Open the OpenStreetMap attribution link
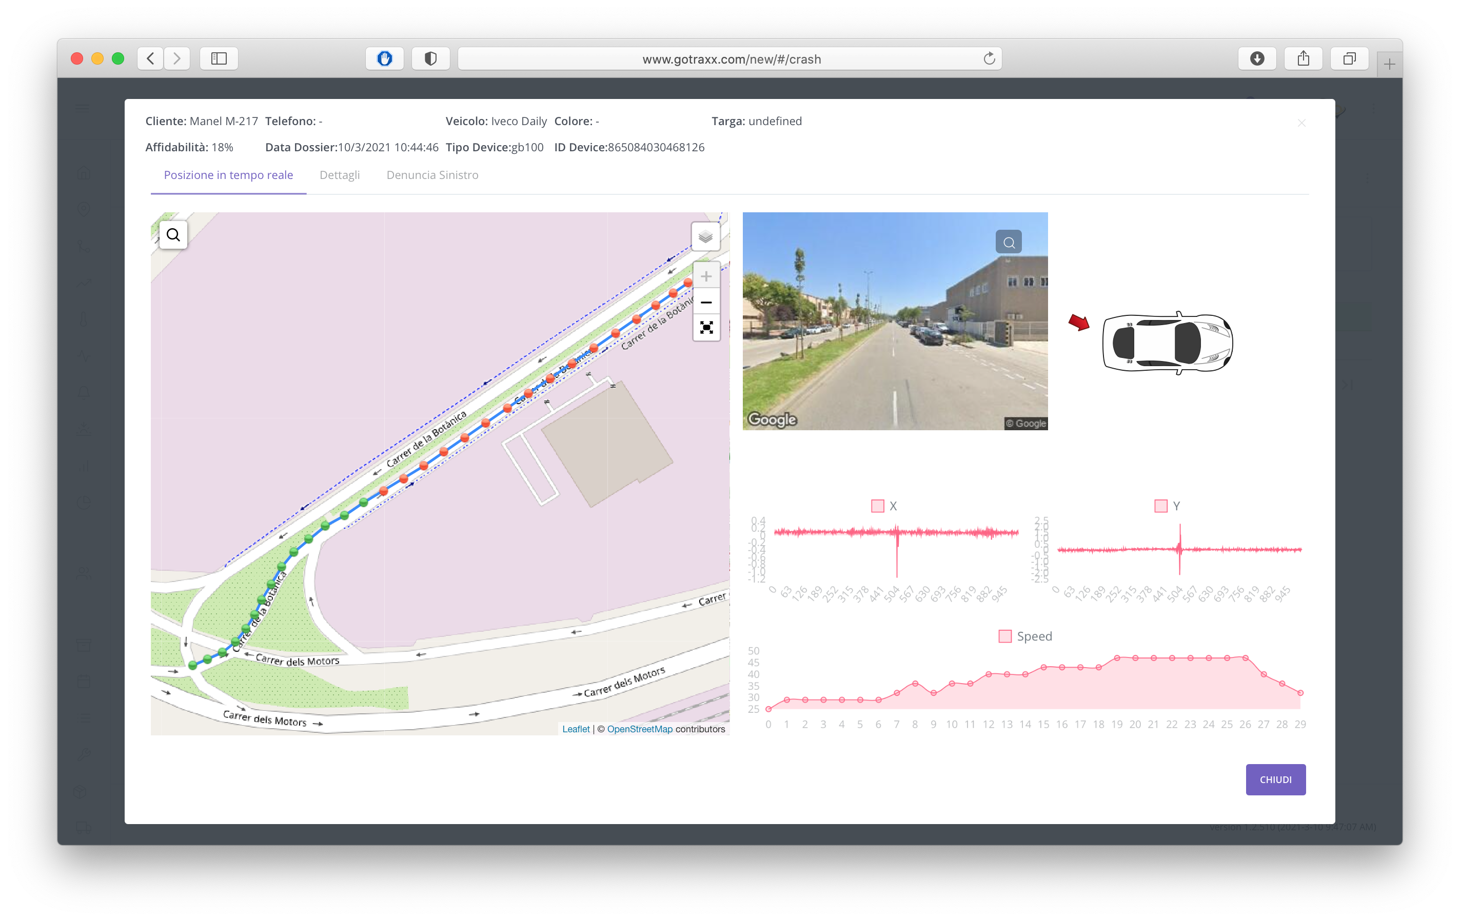Screen dimensions: 1460x921 (x=640, y=729)
